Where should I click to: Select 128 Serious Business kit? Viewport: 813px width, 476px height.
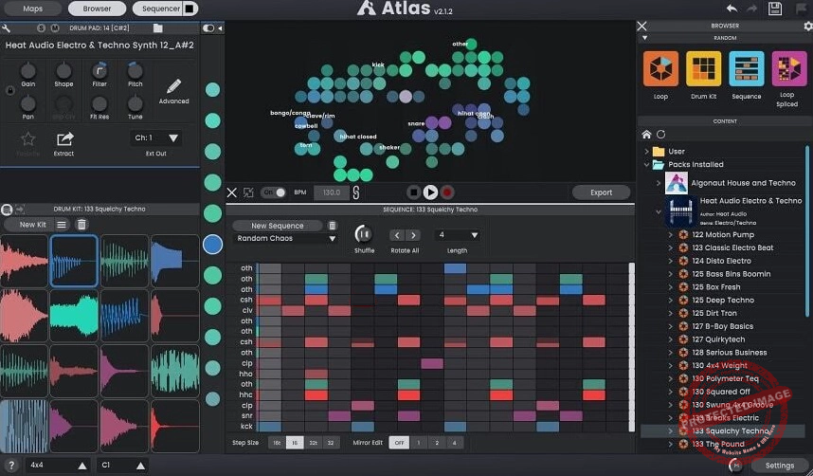coord(729,353)
